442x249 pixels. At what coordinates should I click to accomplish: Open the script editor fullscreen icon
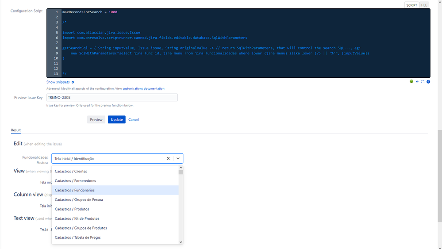point(423,82)
